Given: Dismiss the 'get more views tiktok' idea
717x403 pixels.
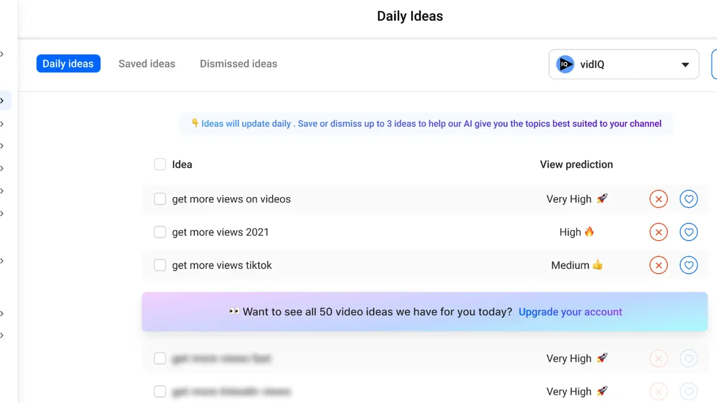Looking at the screenshot, I should click(658, 265).
